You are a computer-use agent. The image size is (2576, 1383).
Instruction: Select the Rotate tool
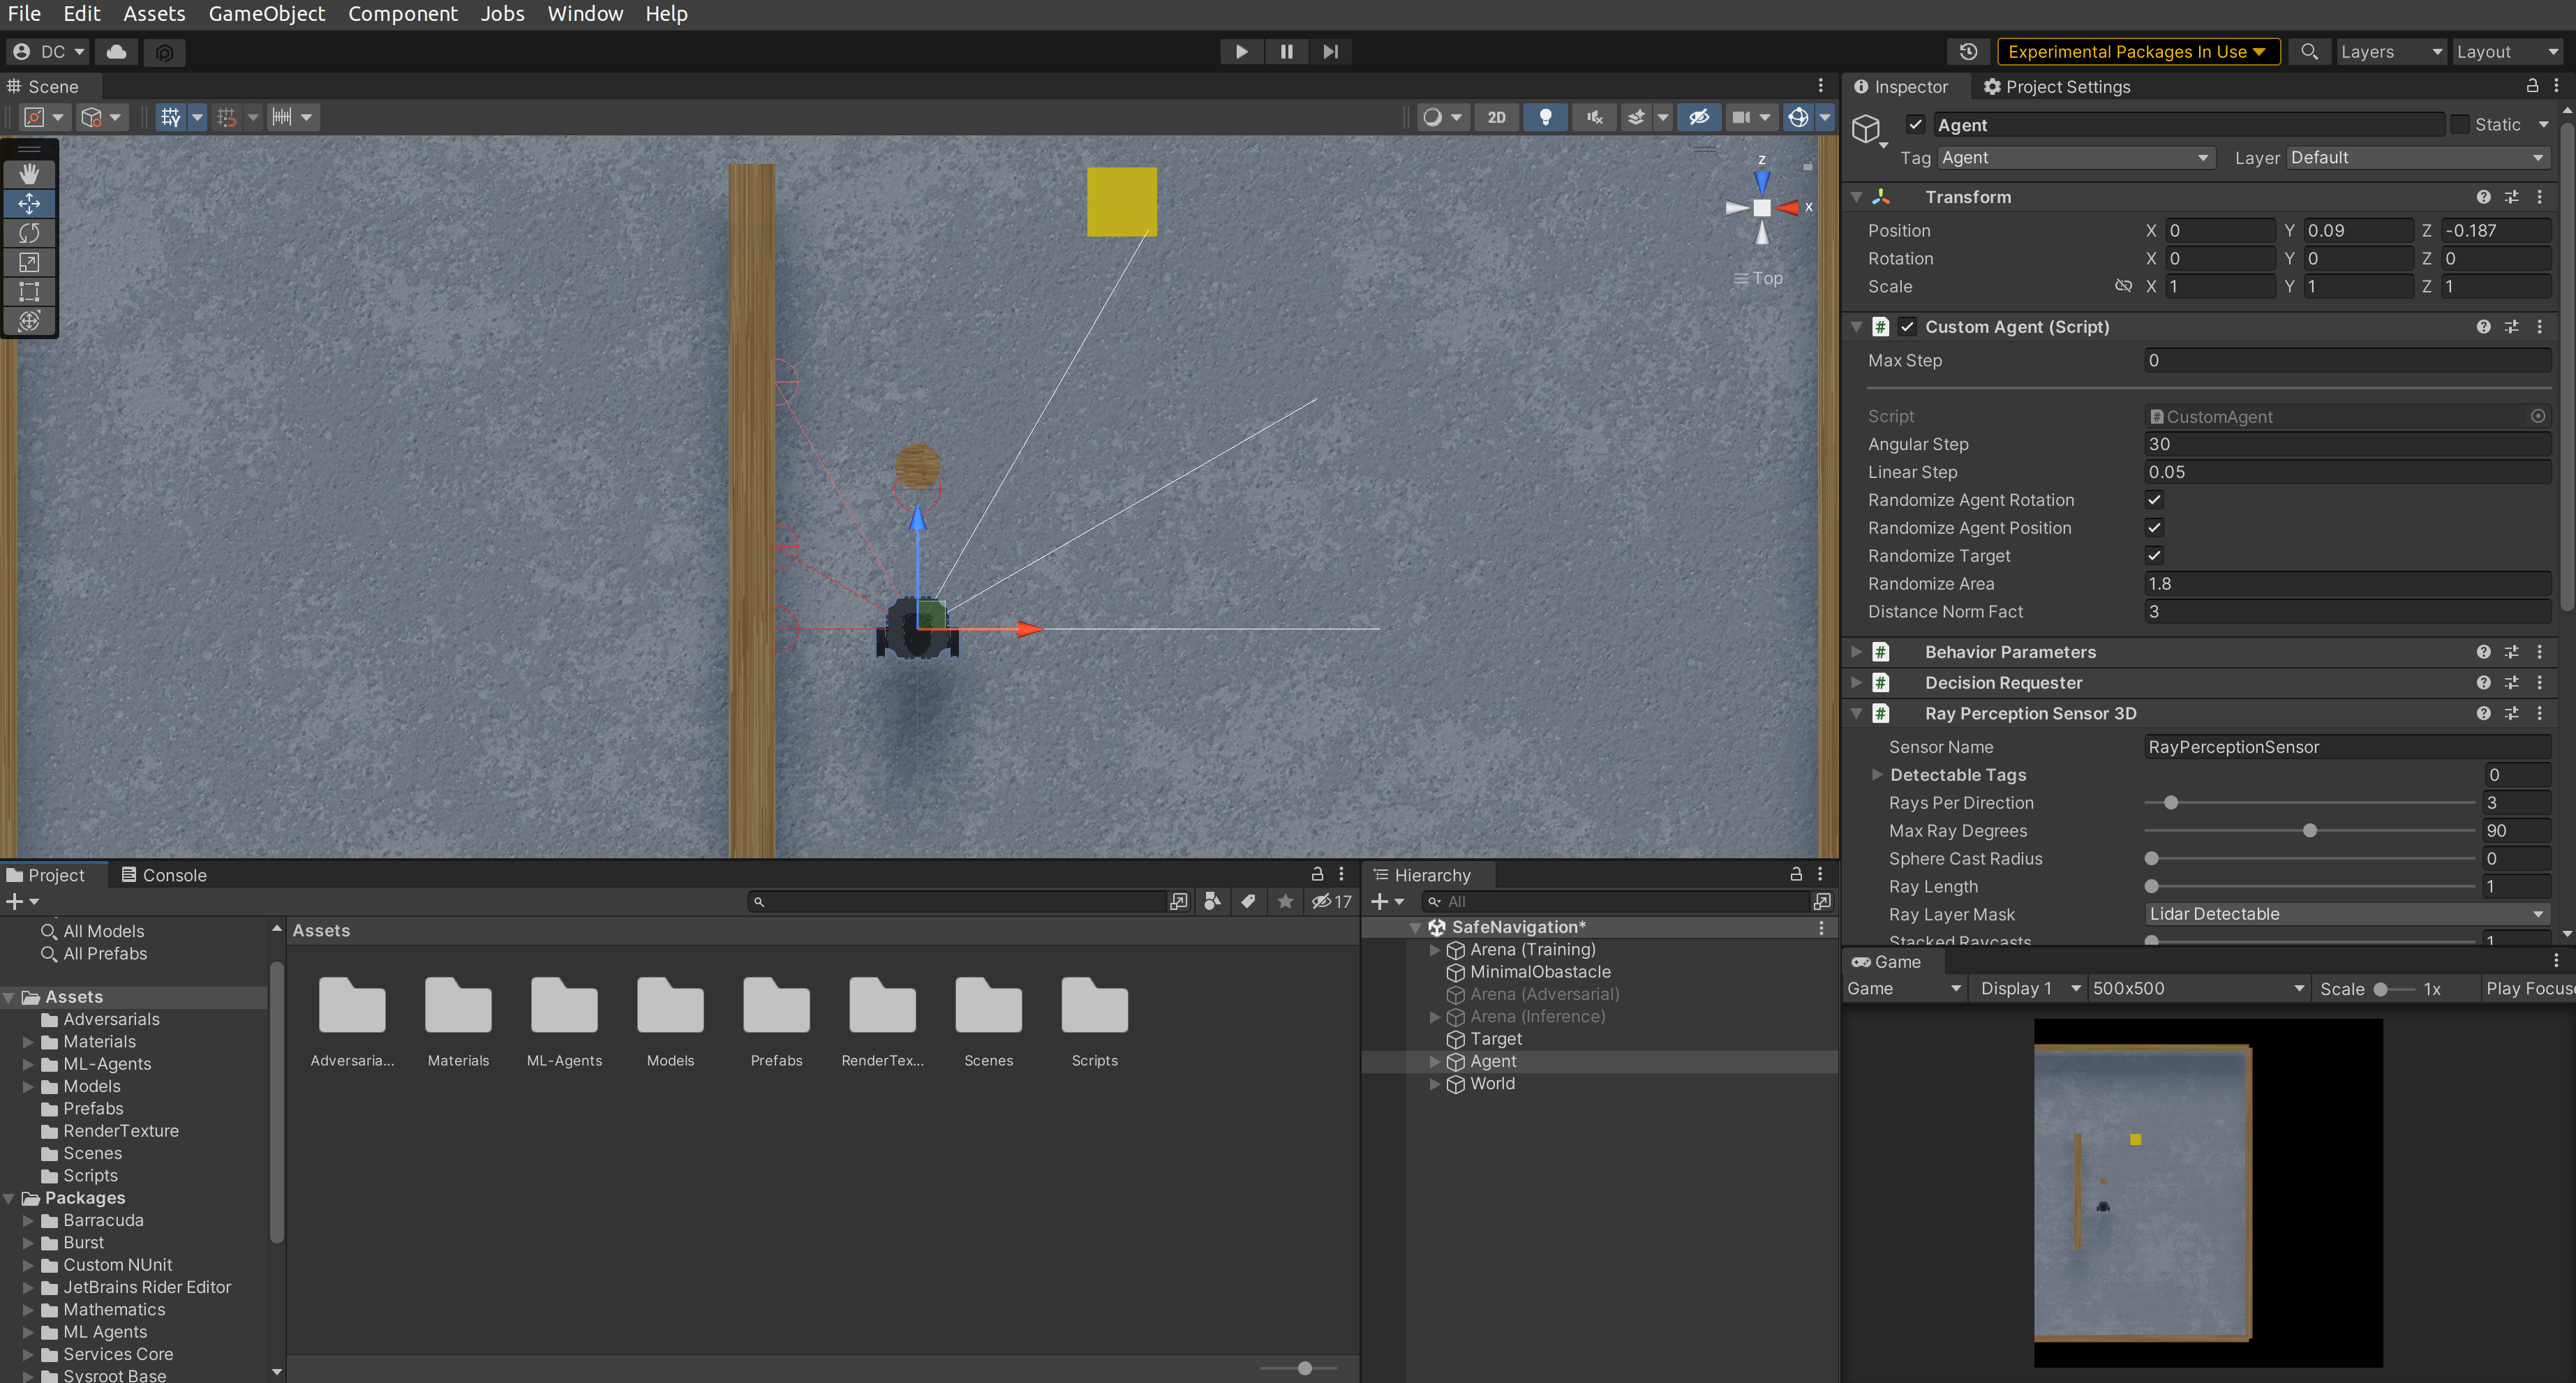(x=29, y=233)
